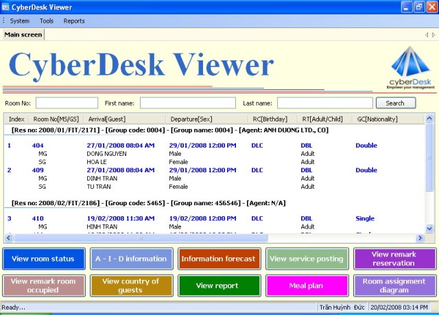Click the Meal plan button
Screen dimensions: 439x315
tap(307, 285)
